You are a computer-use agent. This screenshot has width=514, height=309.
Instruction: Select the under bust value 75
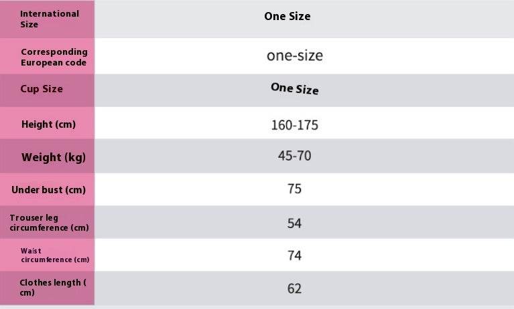(x=294, y=189)
